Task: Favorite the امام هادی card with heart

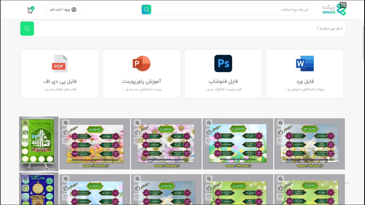Action: click(137, 141)
